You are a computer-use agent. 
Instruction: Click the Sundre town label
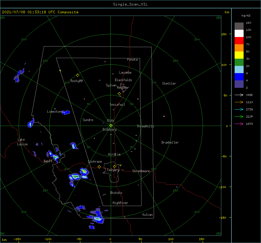coord(88,120)
